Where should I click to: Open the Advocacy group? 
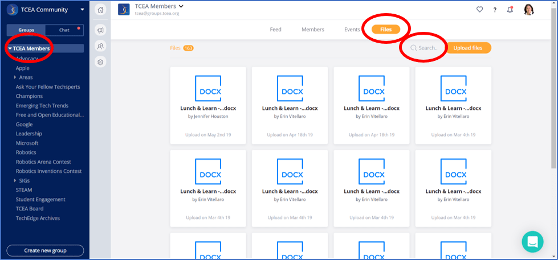(x=27, y=58)
